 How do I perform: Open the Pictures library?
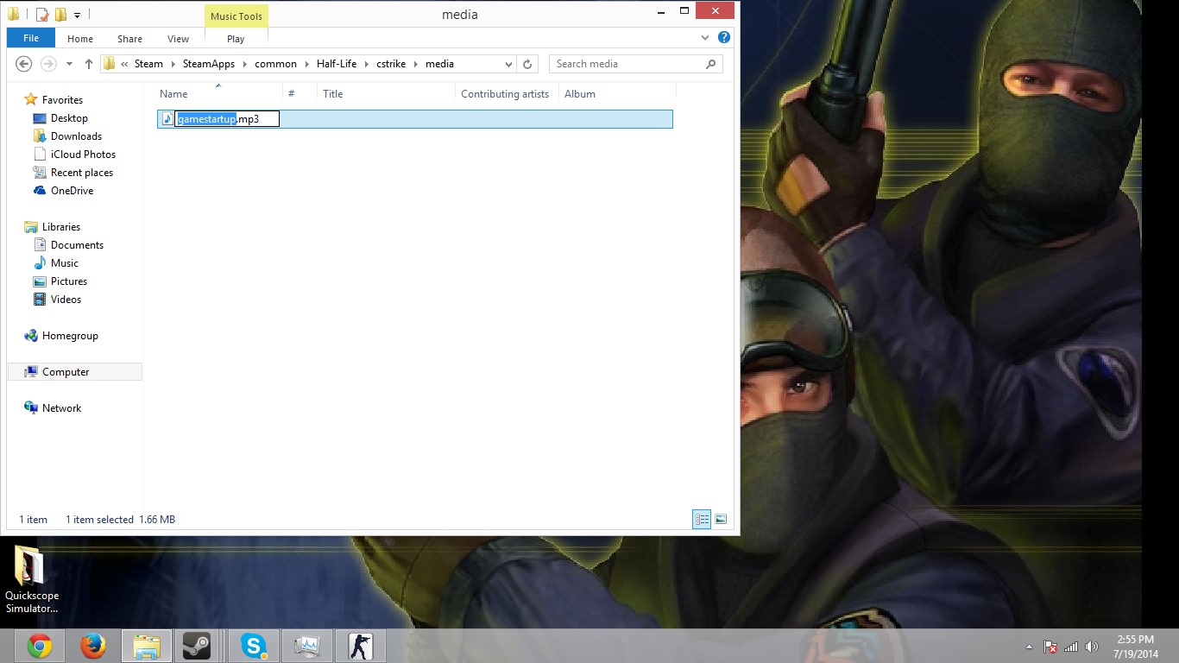point(68,281)
